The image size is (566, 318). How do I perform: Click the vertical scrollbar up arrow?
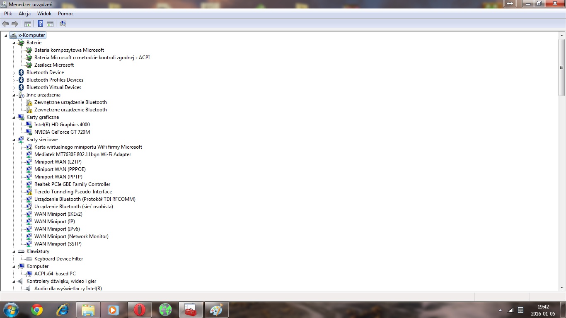click(562, 35)
